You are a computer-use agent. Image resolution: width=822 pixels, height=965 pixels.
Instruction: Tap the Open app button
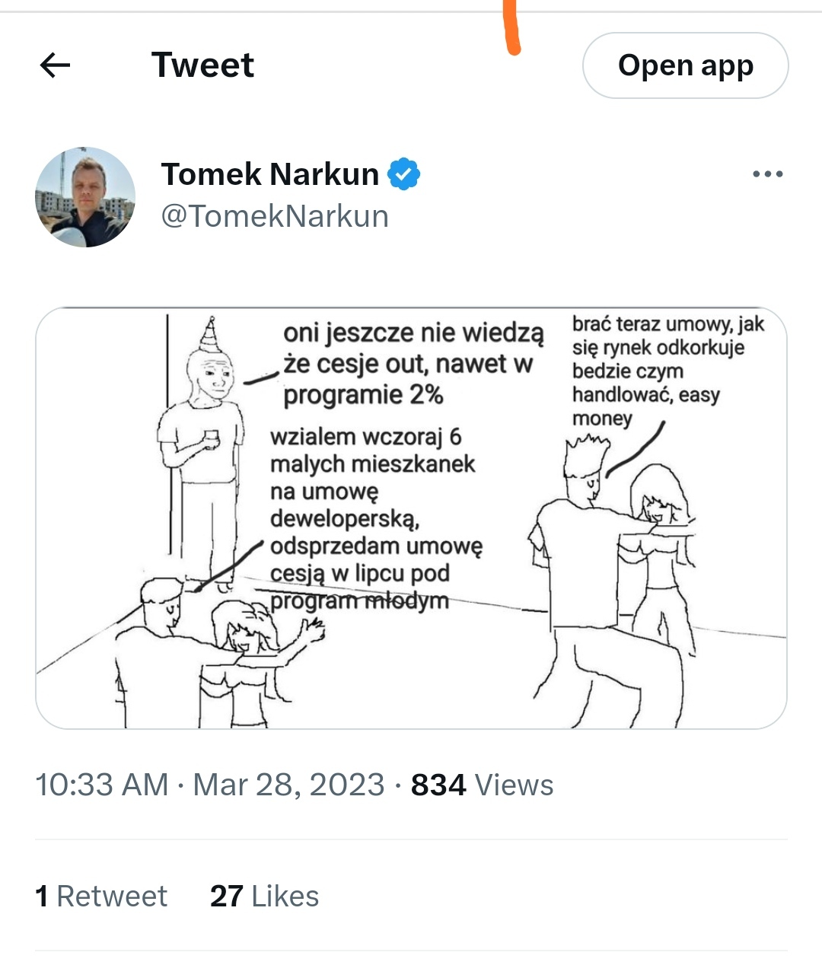[x=685, y=65]
